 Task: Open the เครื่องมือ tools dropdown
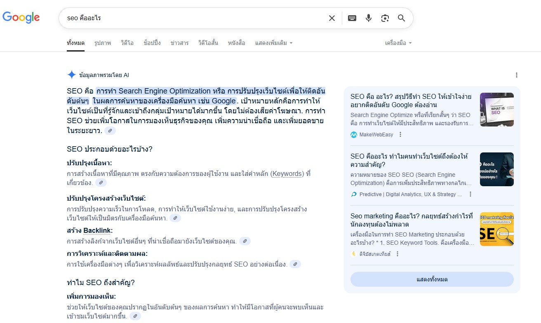[398, 43]
